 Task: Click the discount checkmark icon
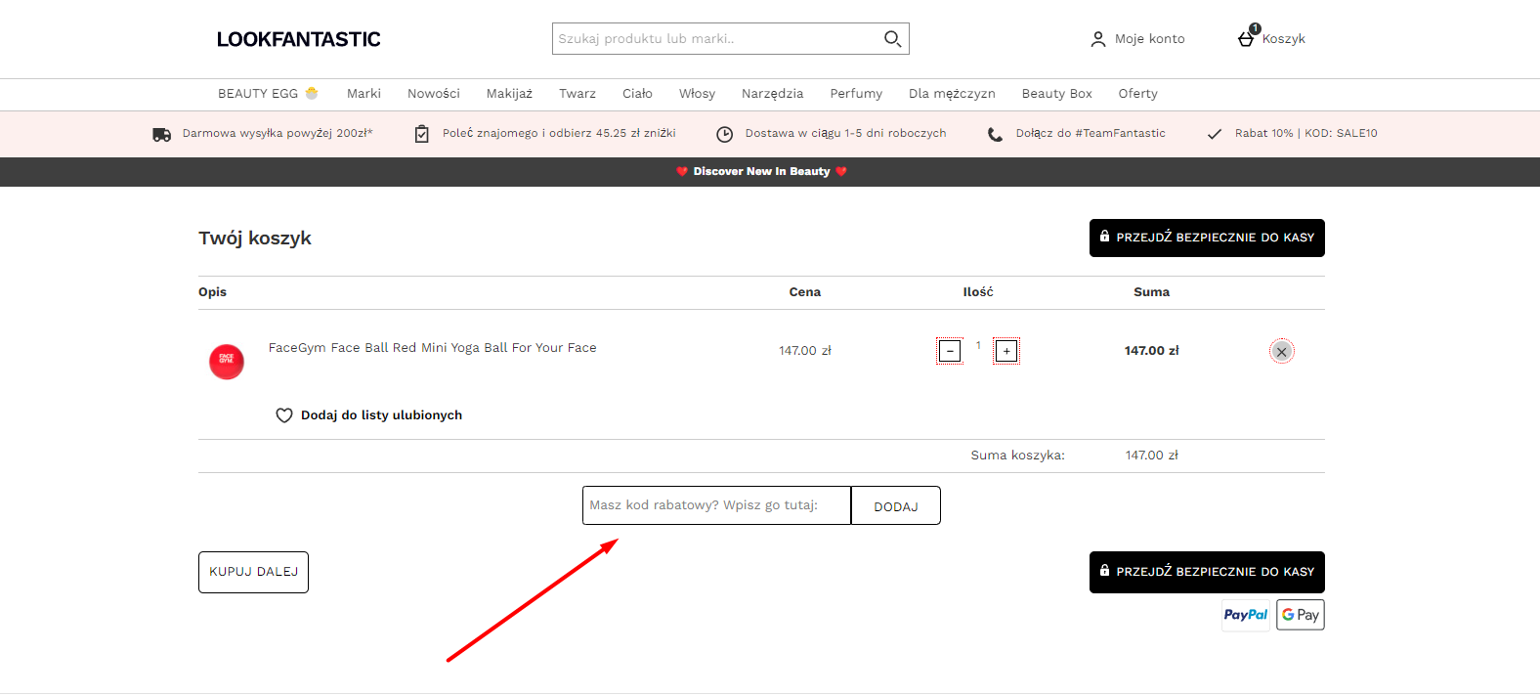click(1215, 134)
